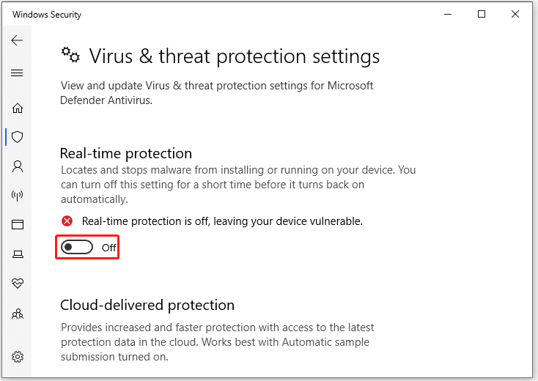The width and height of the screenshot is (538, 381).
Task: Open Family options people icon
Action: point(18,314)
